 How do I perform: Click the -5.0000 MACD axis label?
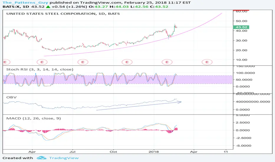[x=243, y=146]
